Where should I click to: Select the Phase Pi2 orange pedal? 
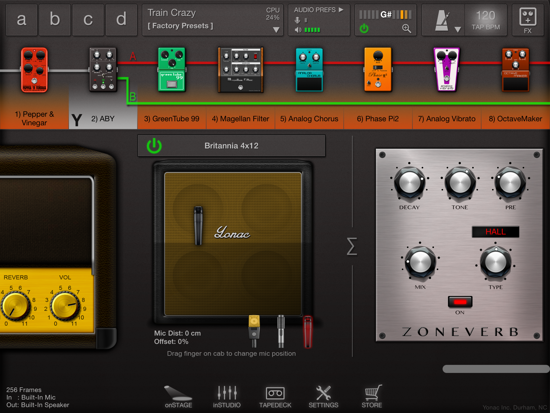[x=378, y=70]
